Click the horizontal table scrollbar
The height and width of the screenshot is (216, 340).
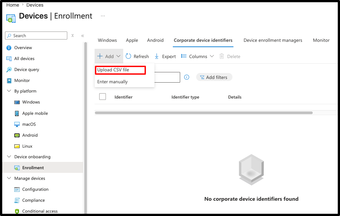[203, 113]
